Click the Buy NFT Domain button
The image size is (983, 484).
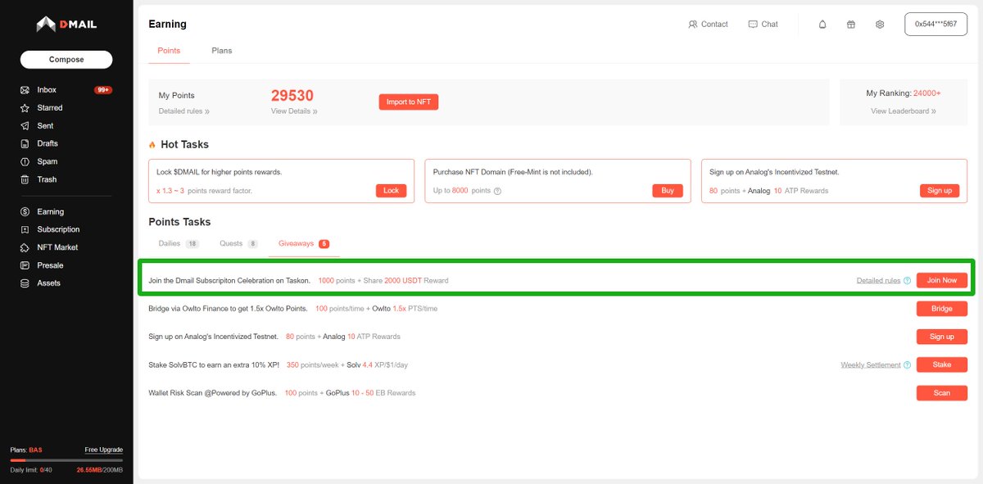click(668, 191)
